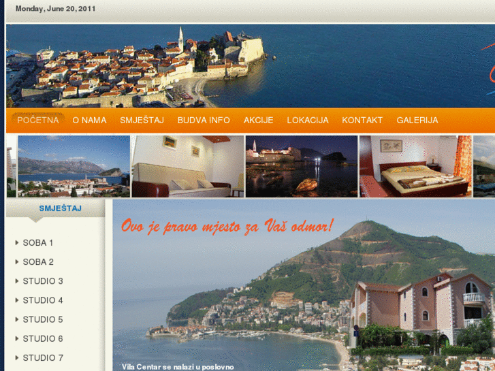495x371 pixels.
Task: Go to the O NAMA page
Action: 89,120
